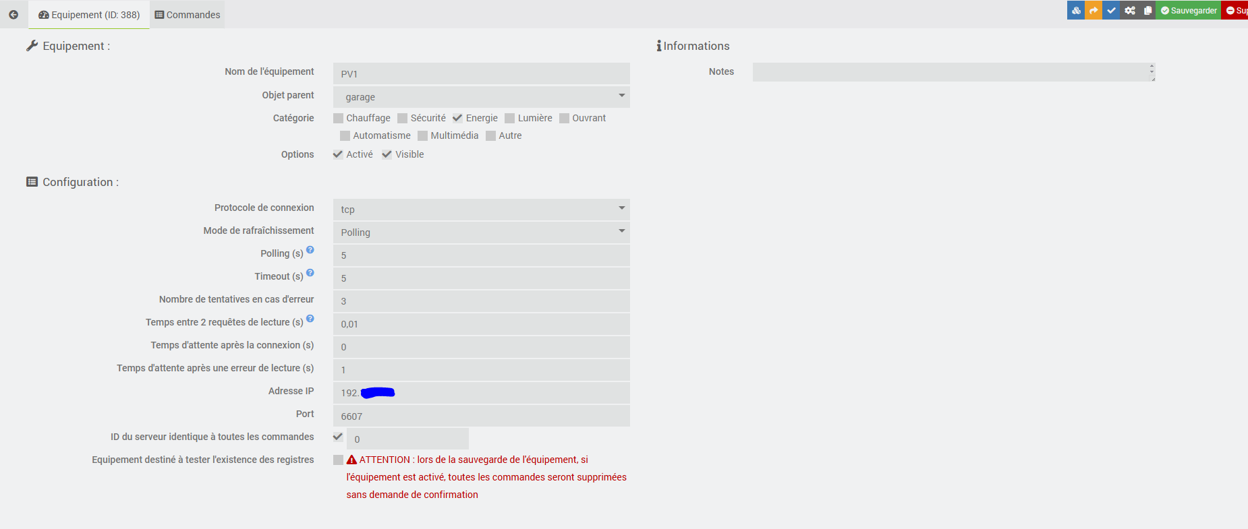Viewport: 1248px width, 529px height.
Task: Open the Objet parent dropdown
Action: [482, 97]
